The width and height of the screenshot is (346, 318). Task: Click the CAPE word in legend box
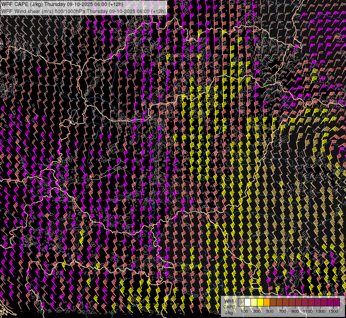click(229, 307)
